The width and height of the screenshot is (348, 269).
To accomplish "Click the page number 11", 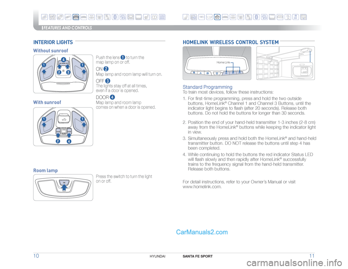I will tap(312, 256).
